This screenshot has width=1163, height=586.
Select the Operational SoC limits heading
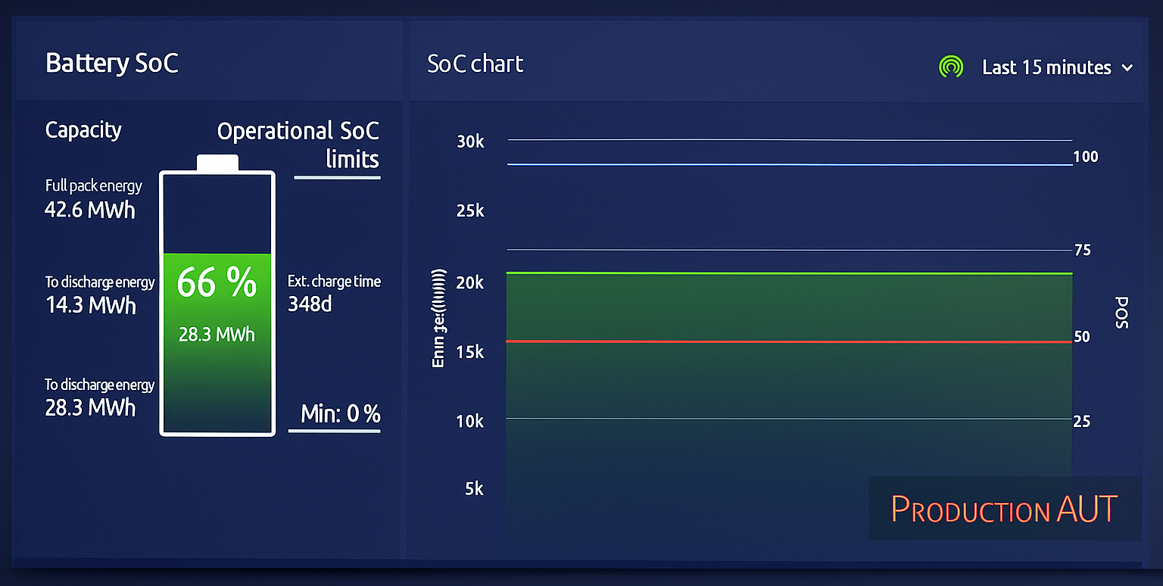pyautogui.click(x=298, y=145)
